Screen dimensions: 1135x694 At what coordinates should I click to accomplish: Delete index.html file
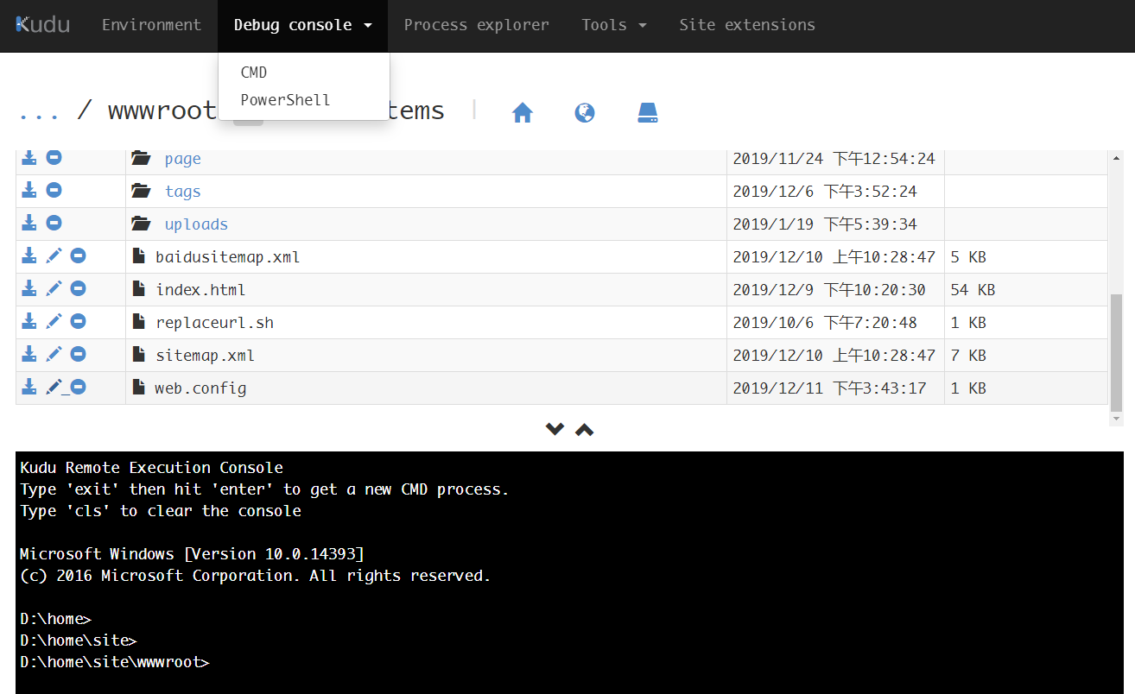[78, 288]
